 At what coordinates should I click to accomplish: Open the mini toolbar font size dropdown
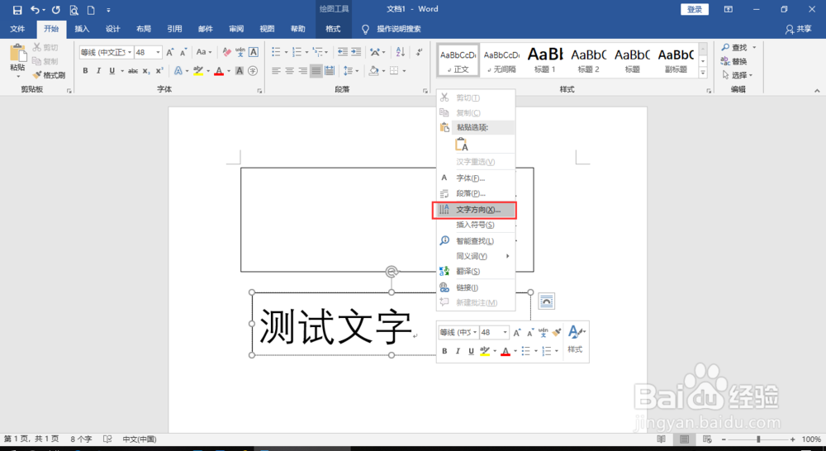(505, 332)
